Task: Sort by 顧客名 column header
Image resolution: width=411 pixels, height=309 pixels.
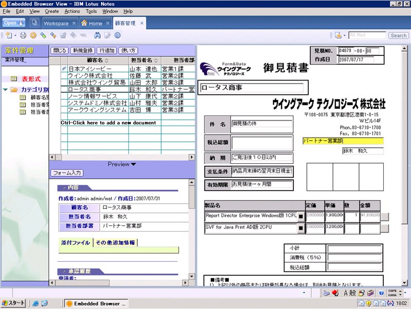Action: point(98,60)
